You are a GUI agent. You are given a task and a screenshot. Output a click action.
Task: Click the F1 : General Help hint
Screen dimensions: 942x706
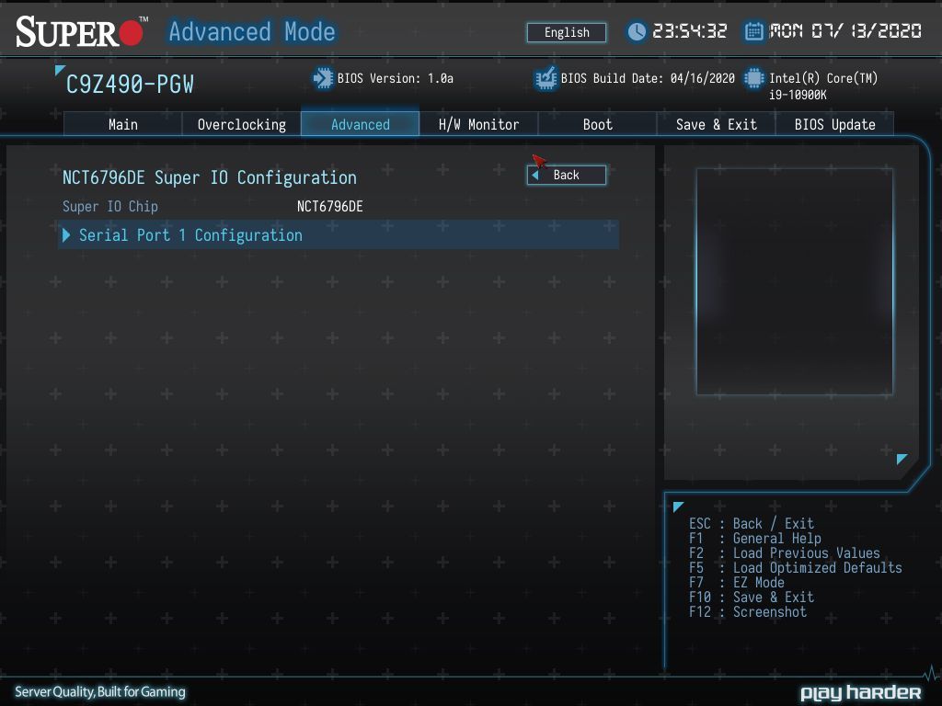pyautogui.click(x=755, y=539)
